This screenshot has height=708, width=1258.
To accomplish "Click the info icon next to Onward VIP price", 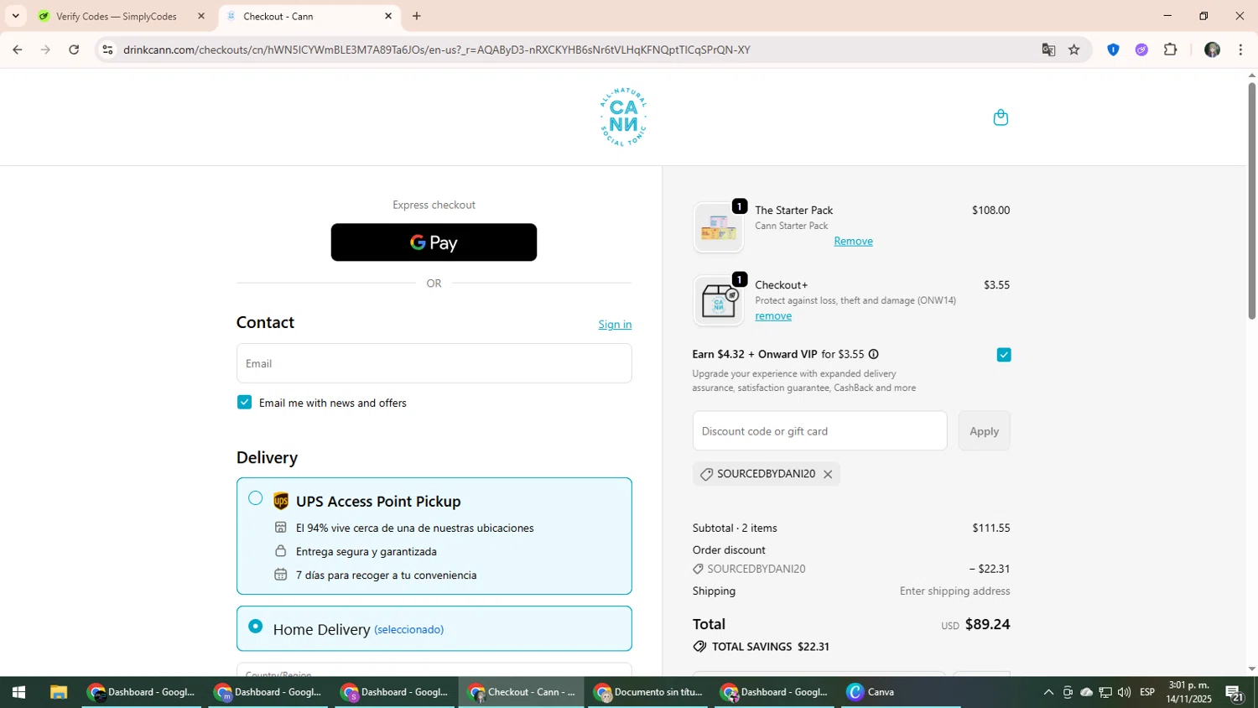I will (x=873, y=354).
